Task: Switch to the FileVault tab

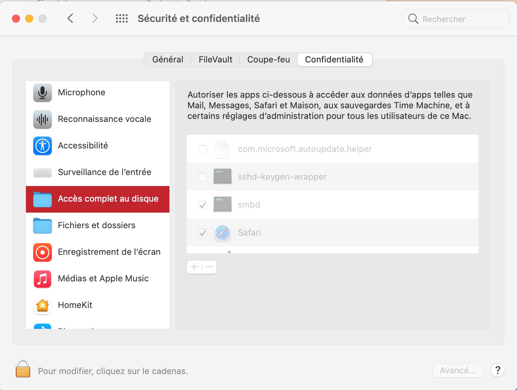Action: [215, 60]
